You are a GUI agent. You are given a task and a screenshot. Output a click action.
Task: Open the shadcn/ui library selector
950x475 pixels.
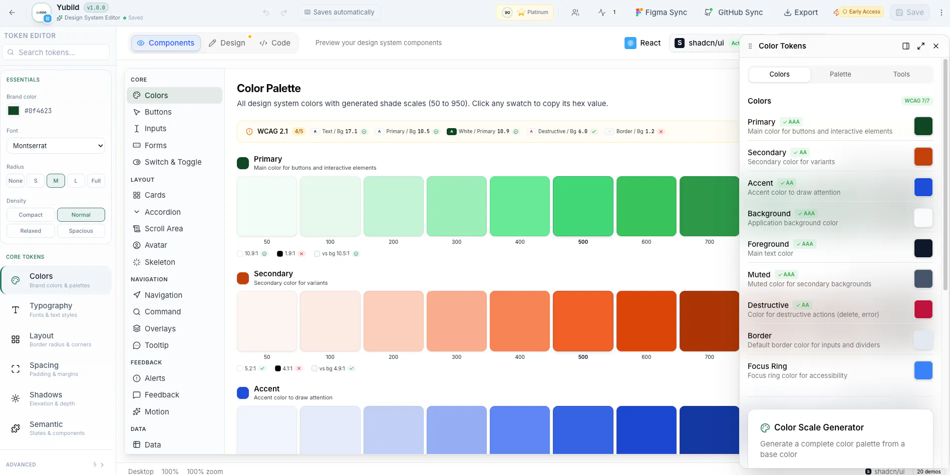point(705,43)
